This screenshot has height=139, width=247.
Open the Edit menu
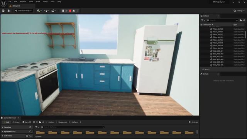coord(15,2)
